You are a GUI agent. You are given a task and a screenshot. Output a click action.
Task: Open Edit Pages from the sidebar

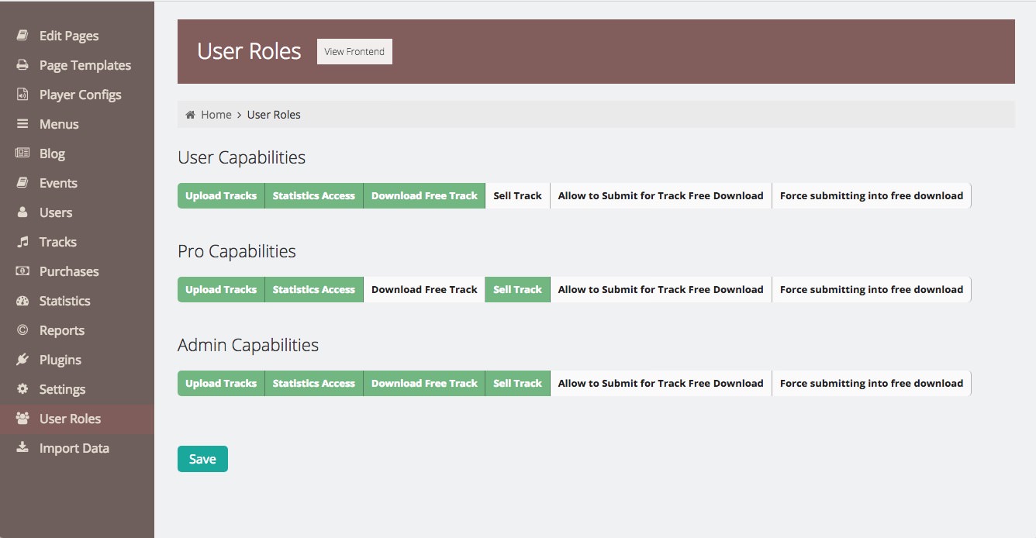[x=68, y=36]
